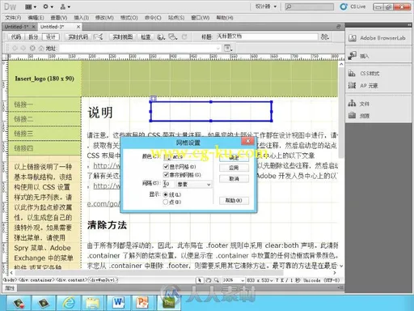Open the Extend Dreamweaver gear icon
Screen dimensions: 414x311
coord(48,6)
